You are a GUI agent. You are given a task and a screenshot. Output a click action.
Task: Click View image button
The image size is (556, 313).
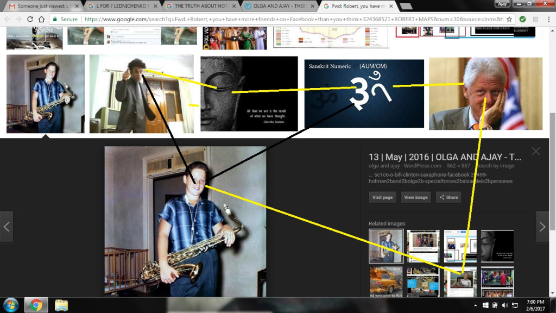pos(415,197)
